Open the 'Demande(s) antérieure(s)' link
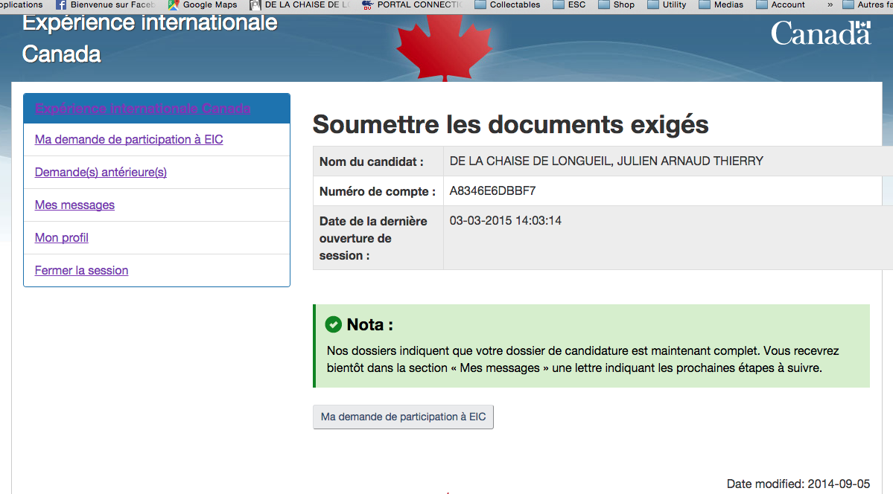 [x=101, y=173]
